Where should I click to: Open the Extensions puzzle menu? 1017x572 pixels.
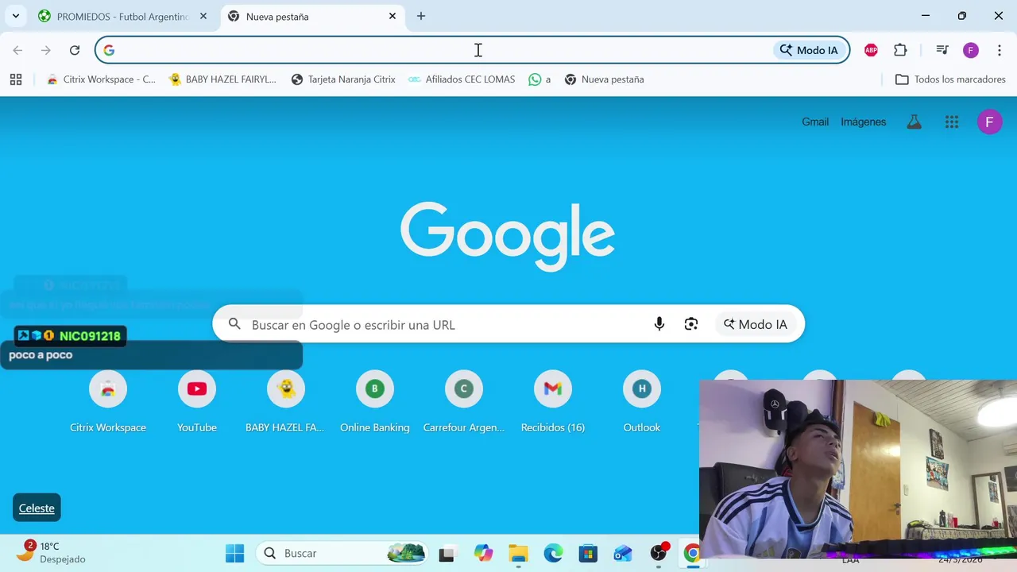(x=900, y=50)
